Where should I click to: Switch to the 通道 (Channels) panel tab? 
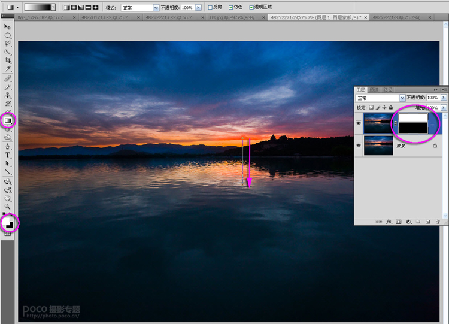coord(374,89)
